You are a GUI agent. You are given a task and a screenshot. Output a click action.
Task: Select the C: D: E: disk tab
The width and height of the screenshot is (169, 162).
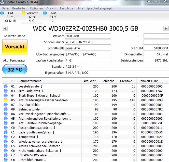[x=11, y=17]
